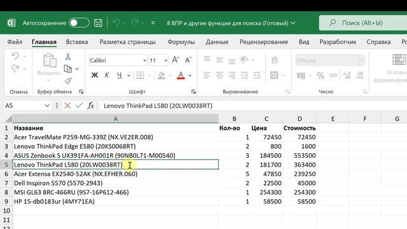Expand the Copy options arrow

pos(77,69)
